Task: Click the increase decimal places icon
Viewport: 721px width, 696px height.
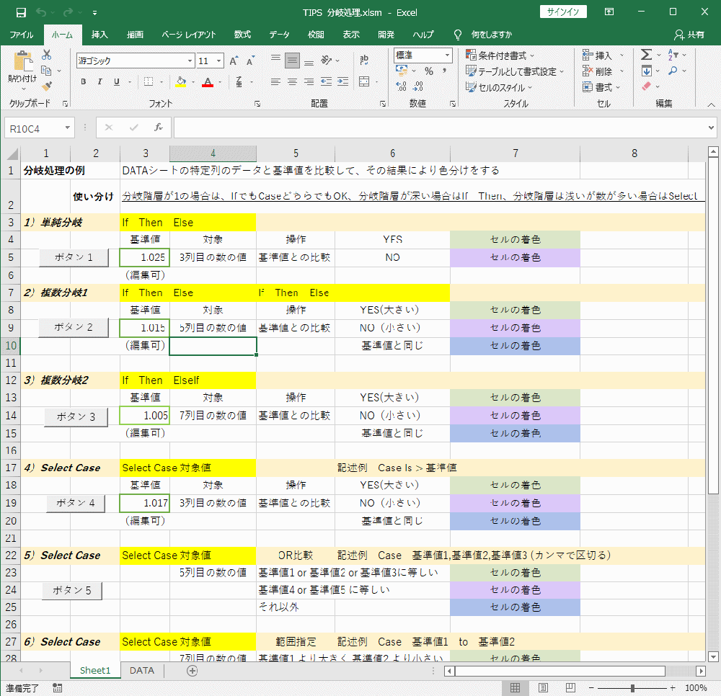Action: (x=401, y=86)
